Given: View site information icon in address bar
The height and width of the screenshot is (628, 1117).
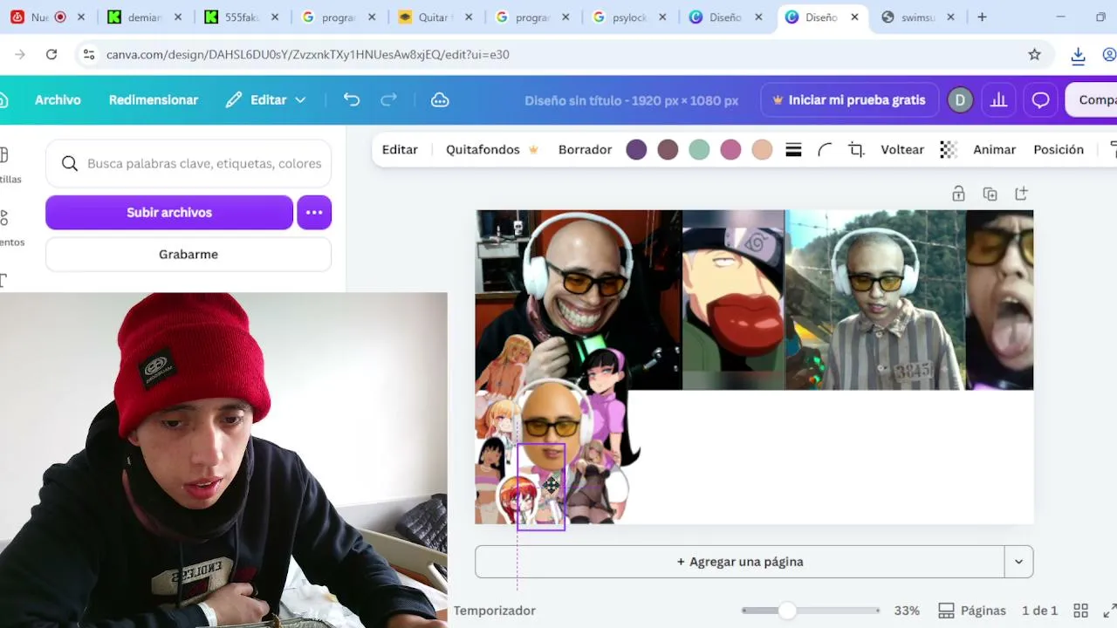Looking at the screenshot, I should tap(88, 54).
